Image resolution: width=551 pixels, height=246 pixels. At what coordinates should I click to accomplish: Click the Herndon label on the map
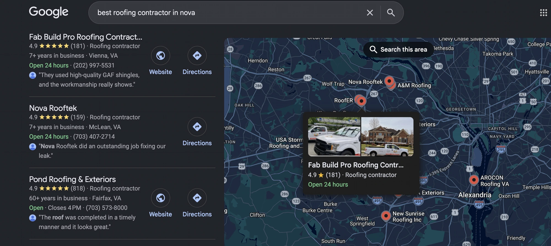click(x=258, y=61)
